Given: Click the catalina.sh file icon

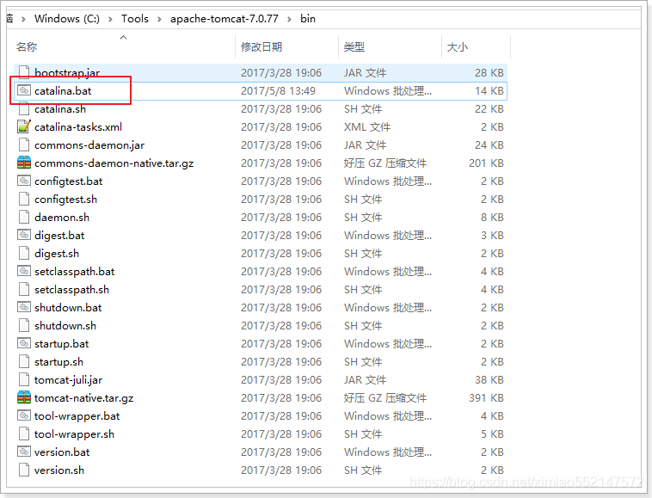Looking at the screenshot, I should click(x=24, y=108).
